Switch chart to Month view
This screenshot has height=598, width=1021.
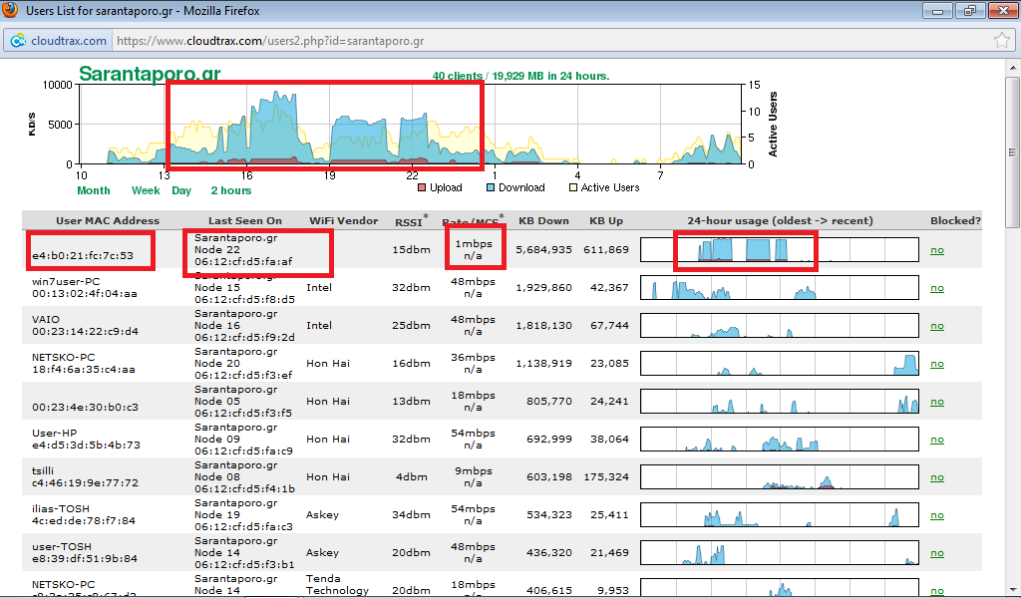point(93,190)
